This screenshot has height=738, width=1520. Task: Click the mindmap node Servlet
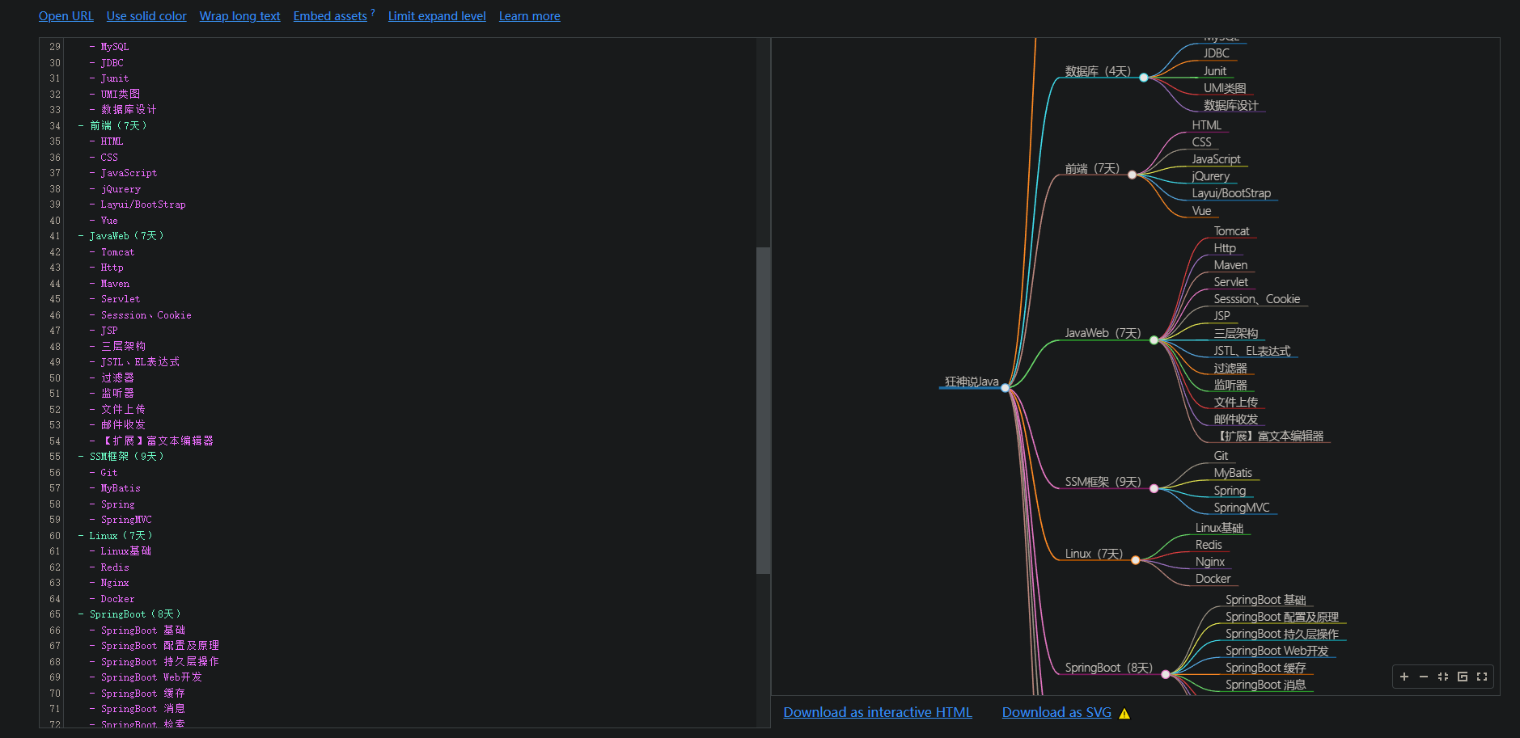coord(1230,282)
